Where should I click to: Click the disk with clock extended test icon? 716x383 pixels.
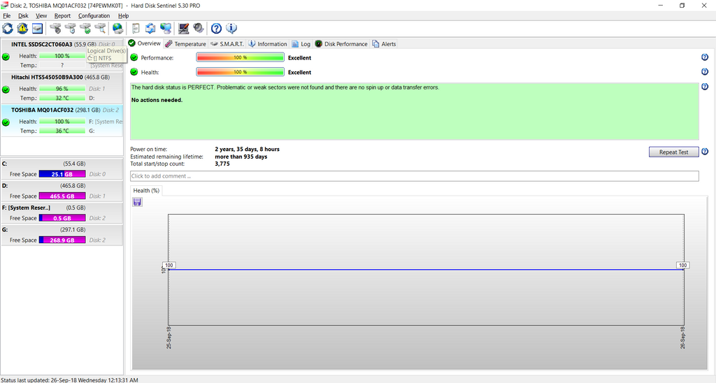pyautogui.click(x=71, y=28)
